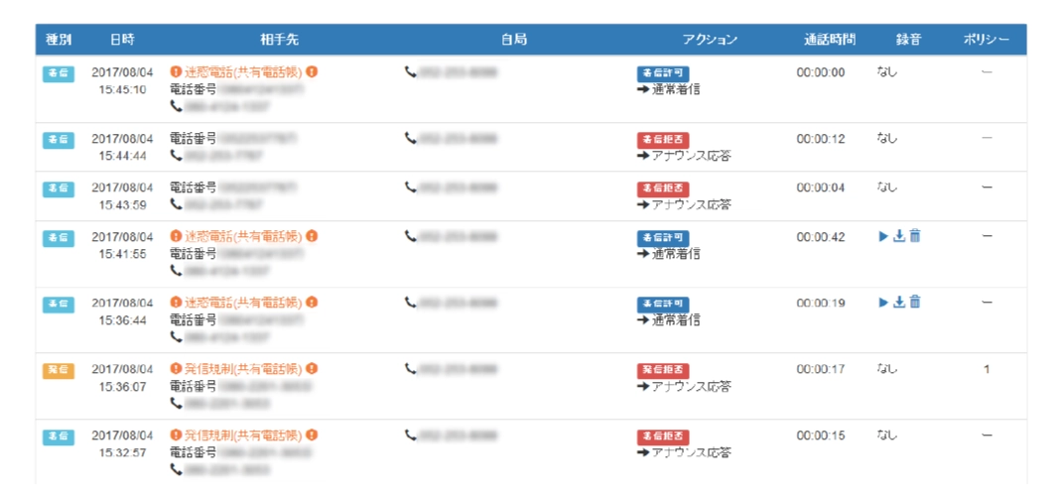This screenshot has width=1063, height=498.
Task: Click the call duration 00:00:00
Action: 820,72
